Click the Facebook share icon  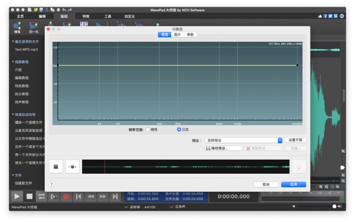tap(325, 16)
